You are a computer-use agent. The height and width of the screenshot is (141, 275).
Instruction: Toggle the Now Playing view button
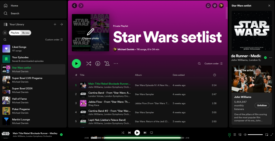tap(229, 135)
